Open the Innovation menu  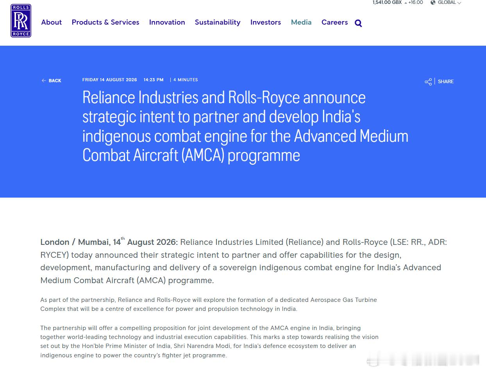167,22
